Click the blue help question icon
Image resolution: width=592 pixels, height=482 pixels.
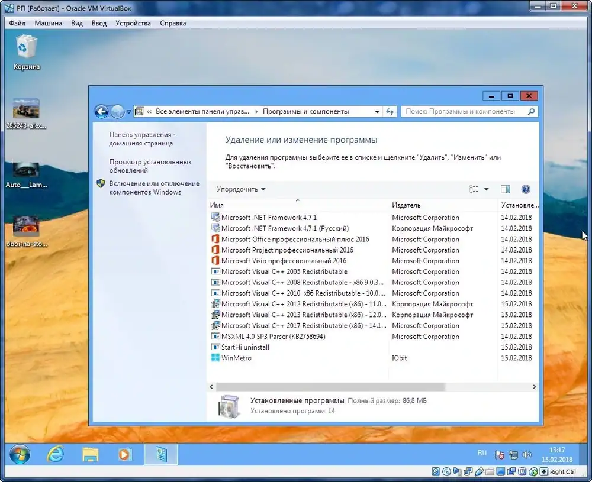point(526,189)
